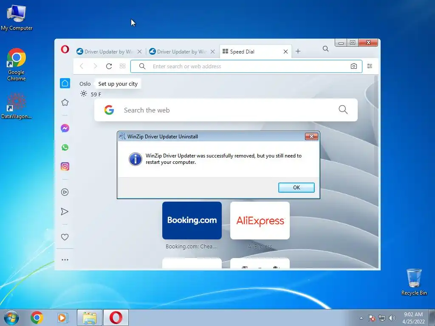Select the Google Chrome desktop shortcut

(x=17, y=65)
